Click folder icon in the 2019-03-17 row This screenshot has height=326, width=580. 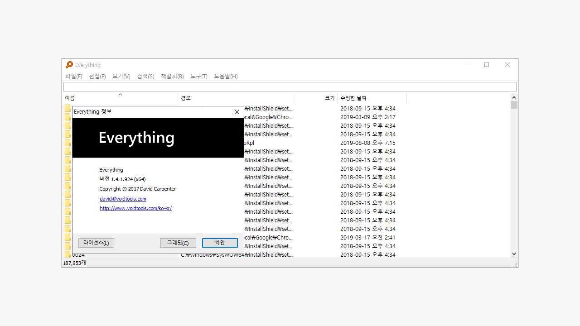tap(68, 237)
